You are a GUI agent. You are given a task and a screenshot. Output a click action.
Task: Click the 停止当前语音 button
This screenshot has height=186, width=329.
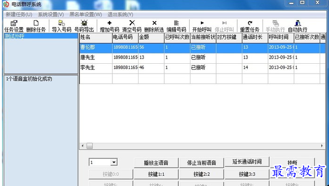[201, 163]
